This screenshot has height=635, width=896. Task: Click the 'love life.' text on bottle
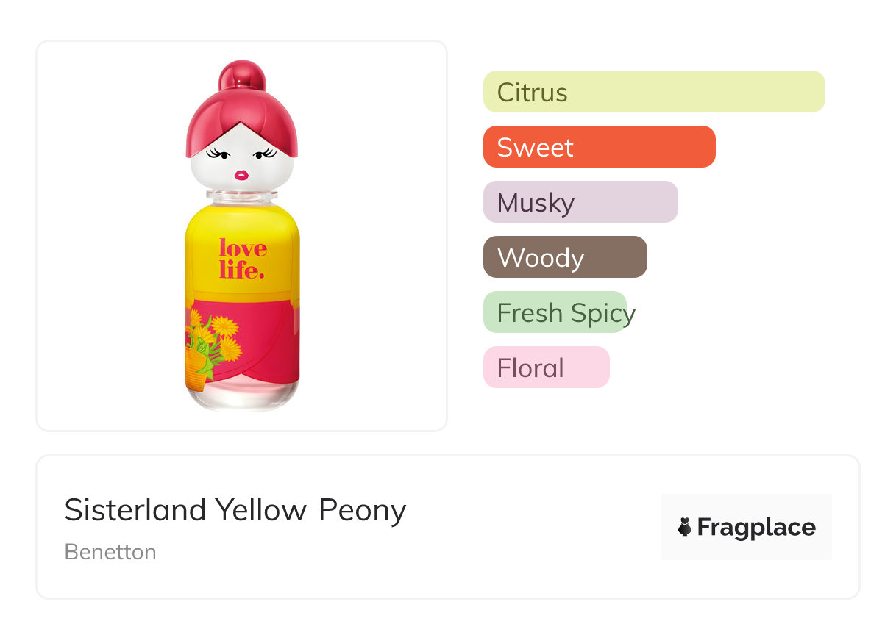(x=243, y=259)
